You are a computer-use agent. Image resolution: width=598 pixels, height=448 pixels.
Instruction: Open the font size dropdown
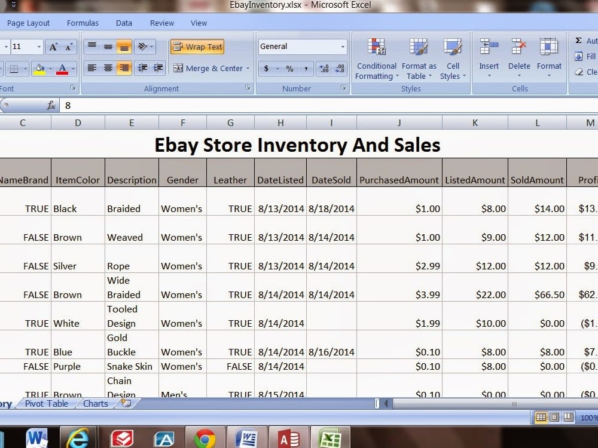pyautogui.click(x=39, y=47)
